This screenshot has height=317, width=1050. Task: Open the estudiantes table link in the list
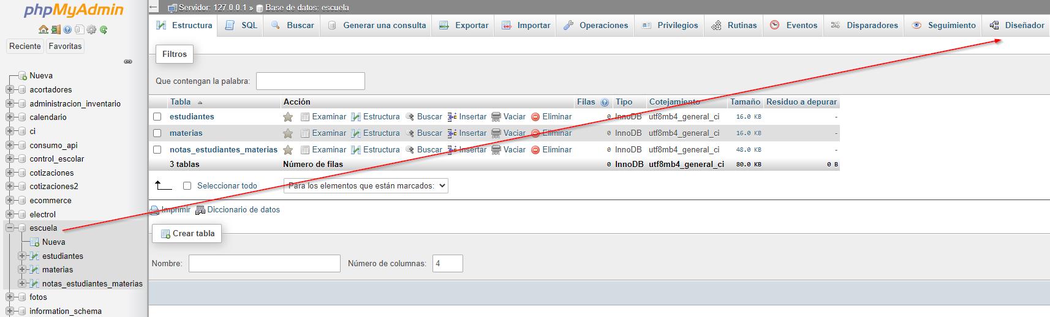[x=192, y=117]
